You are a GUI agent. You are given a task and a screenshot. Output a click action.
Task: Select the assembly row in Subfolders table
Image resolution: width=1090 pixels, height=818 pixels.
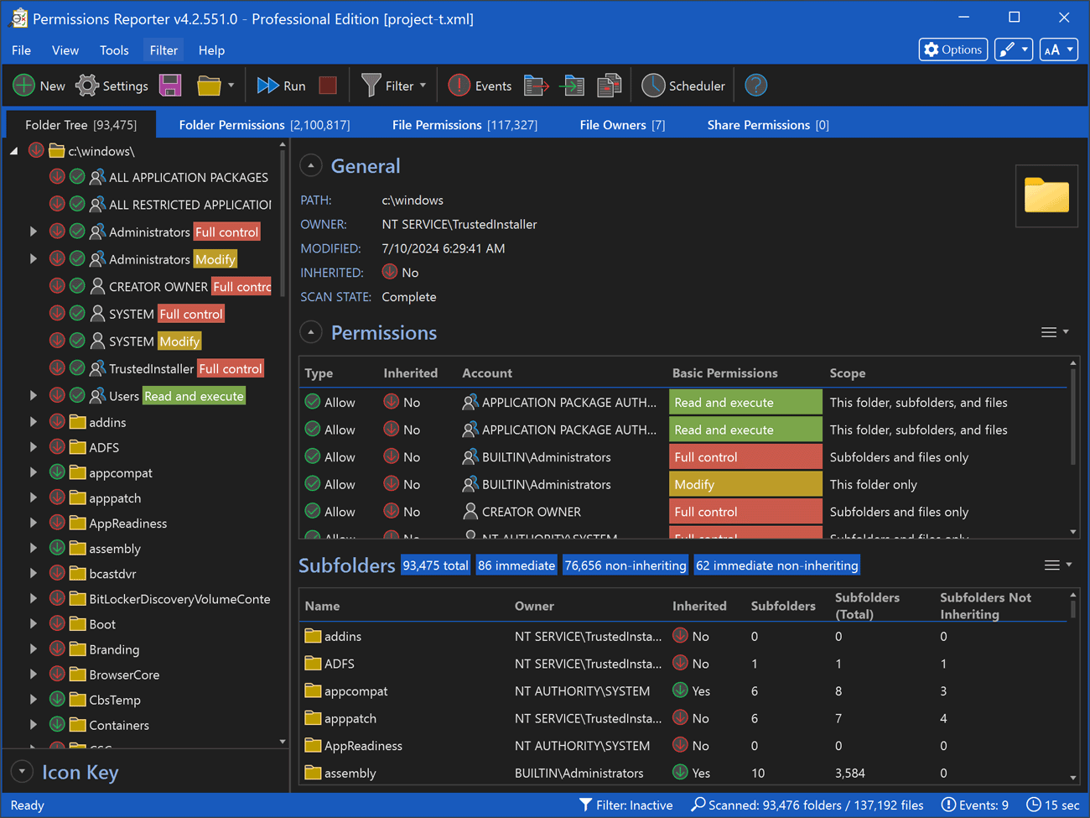[x=350, y=773]
